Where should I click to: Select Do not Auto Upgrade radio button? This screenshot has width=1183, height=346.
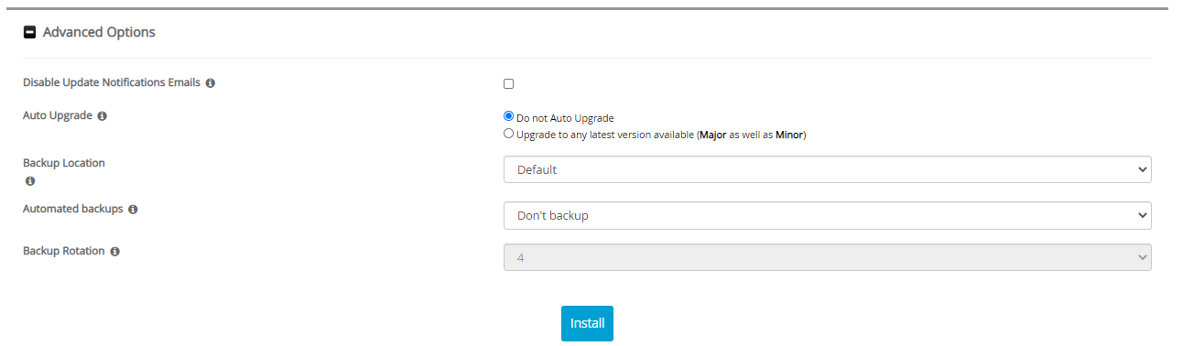click(x=509, y=117)
